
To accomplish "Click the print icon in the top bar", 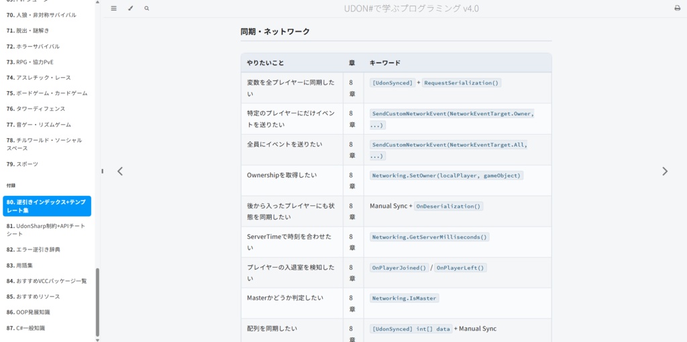I will [677, 8].
